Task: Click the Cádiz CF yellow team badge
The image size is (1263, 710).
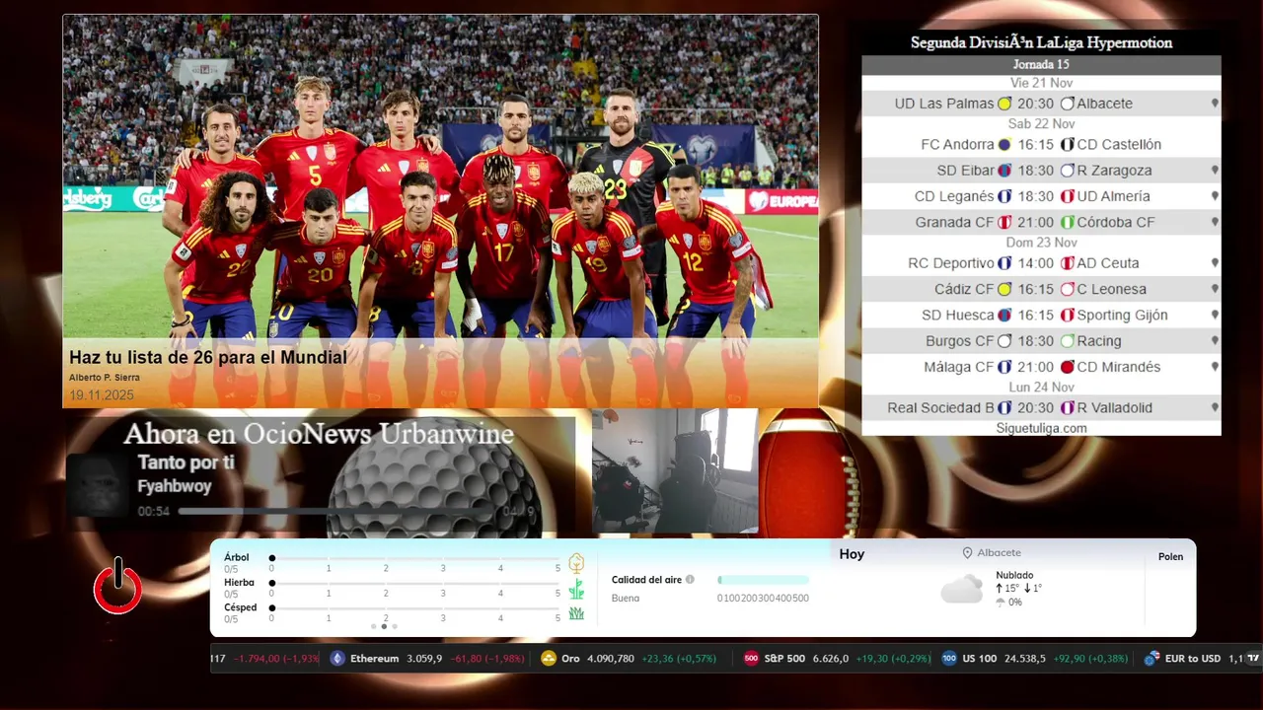Action: click(x=1004, y=290)
